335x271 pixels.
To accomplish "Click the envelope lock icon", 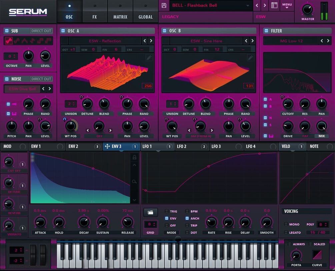I will pos(134,157).
